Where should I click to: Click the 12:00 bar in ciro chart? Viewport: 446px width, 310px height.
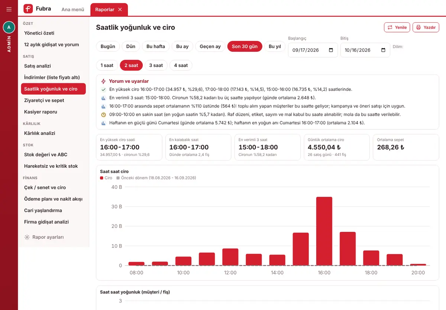point(230,257)
